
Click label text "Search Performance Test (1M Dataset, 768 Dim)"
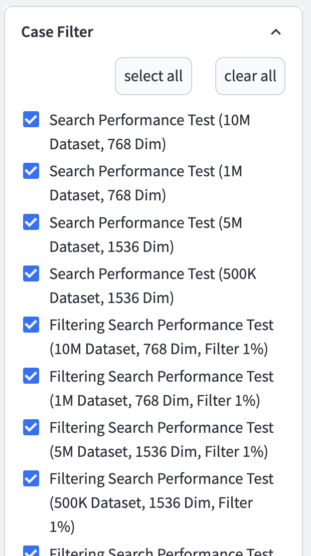[145, 183]
